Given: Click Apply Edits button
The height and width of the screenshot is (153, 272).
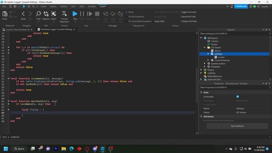Looking at the screenshot, I should [159, 21].
